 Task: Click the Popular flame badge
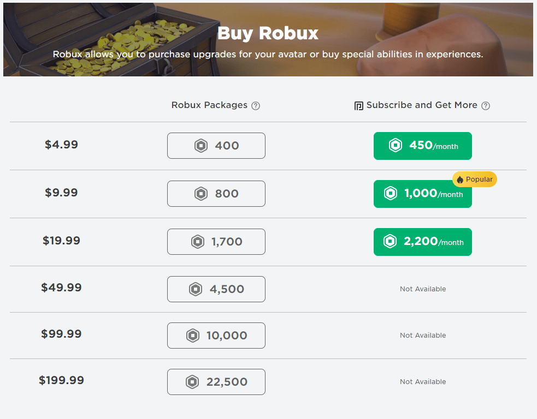(x=474, y=179)
